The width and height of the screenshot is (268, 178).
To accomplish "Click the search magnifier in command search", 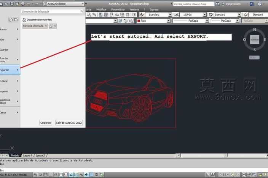I will click(81, 11).
